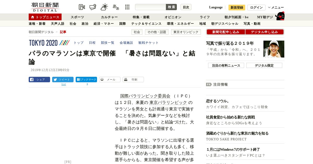Image resolution: width=313 pixels, height=164 pixels.
Task: Open 恋するソウル。 promo link
Action: click(218, 101)
